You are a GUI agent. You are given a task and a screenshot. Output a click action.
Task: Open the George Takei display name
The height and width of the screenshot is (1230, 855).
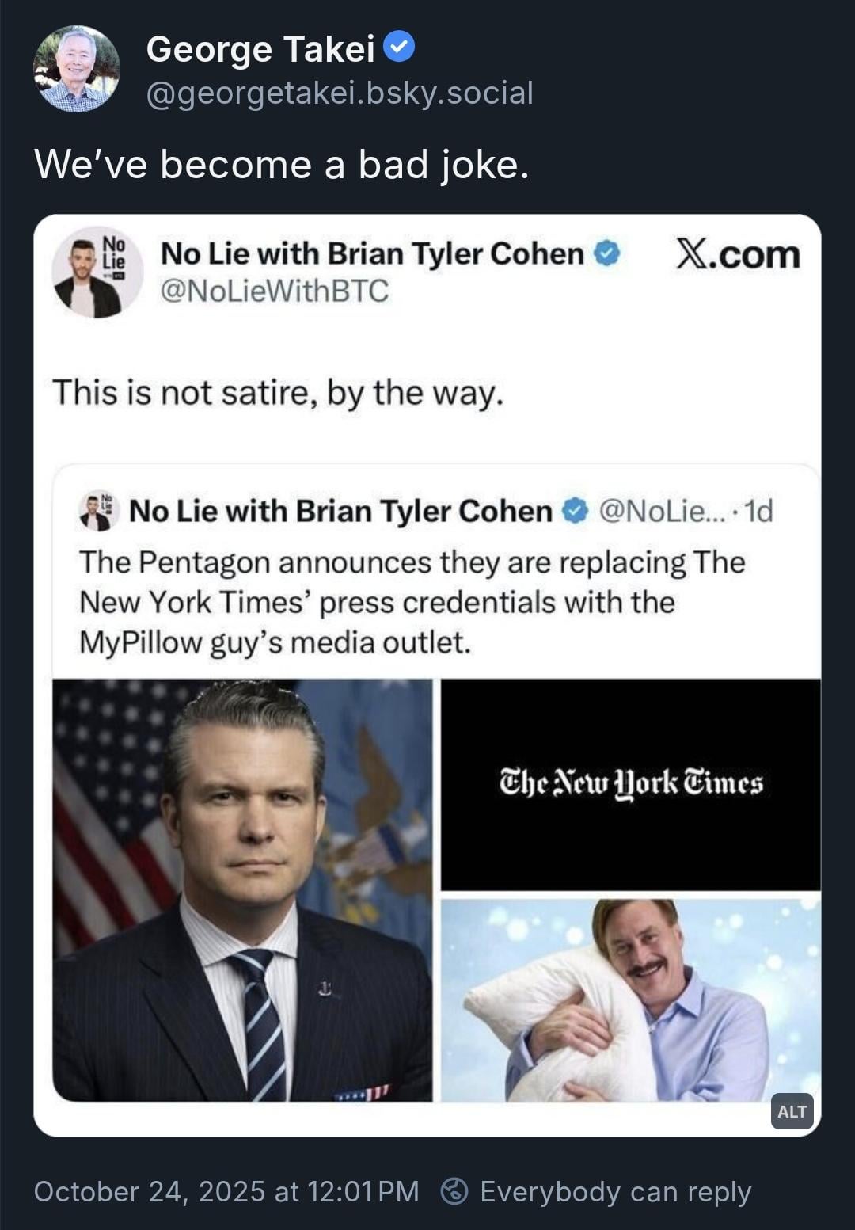click(260, 49)
